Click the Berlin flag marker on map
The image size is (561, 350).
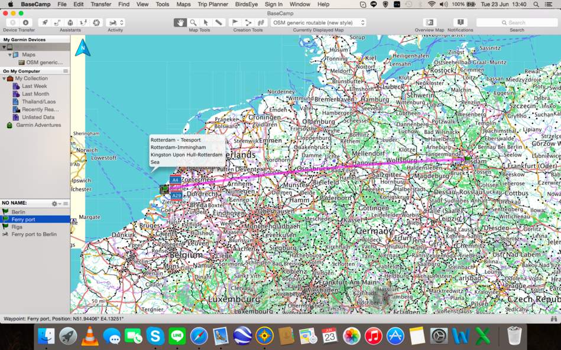coord(467,159)
